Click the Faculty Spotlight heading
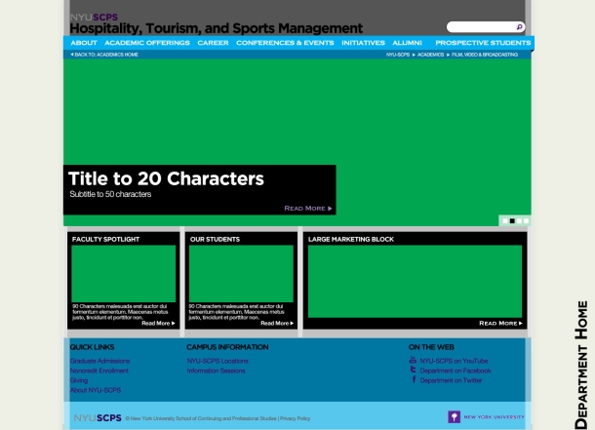This screenshot has height=430, width=595. [106, 239]
